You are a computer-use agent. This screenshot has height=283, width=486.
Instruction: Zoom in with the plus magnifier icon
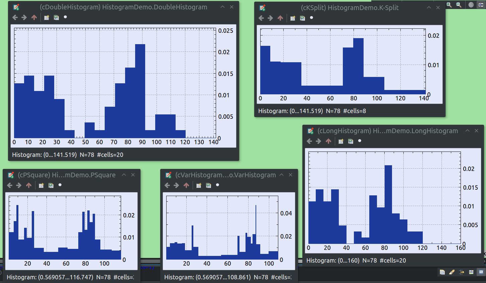449,5
